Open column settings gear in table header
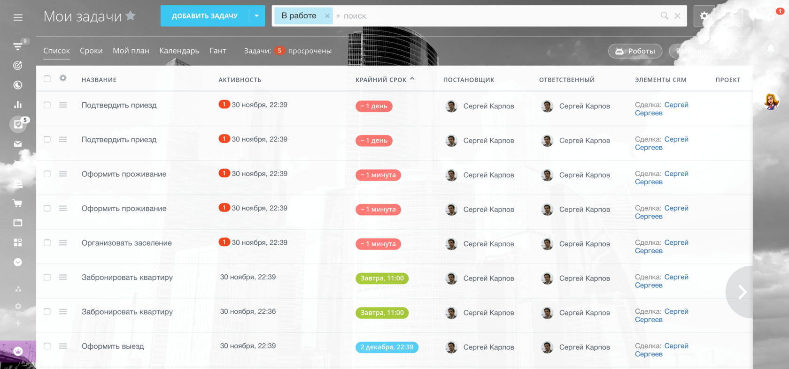This screenshot has height=369, width=789. (x=63, y=78)
